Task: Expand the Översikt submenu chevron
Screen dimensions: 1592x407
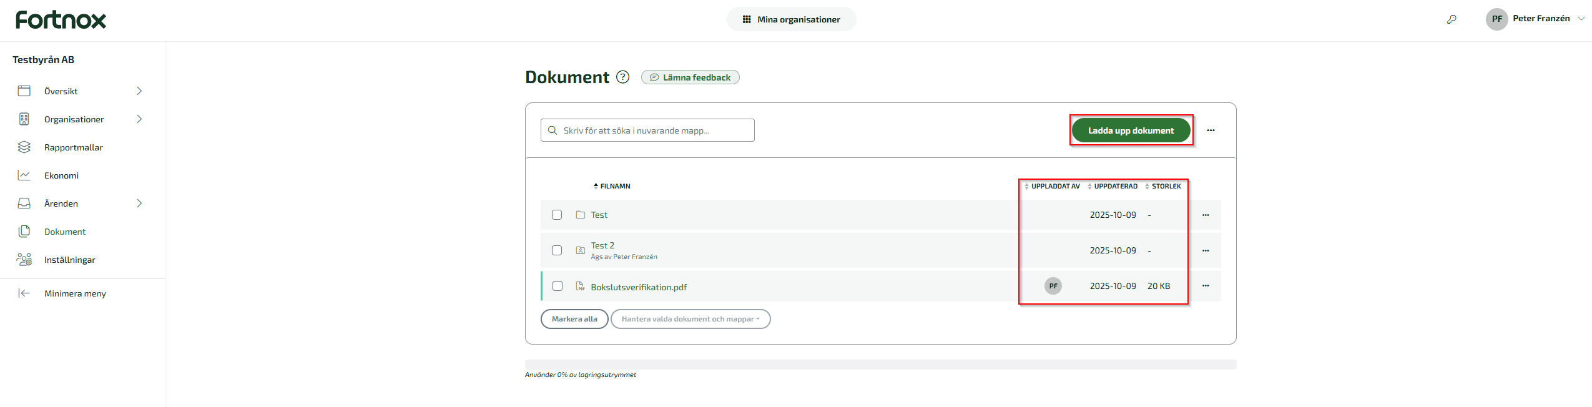Action: 139,91
